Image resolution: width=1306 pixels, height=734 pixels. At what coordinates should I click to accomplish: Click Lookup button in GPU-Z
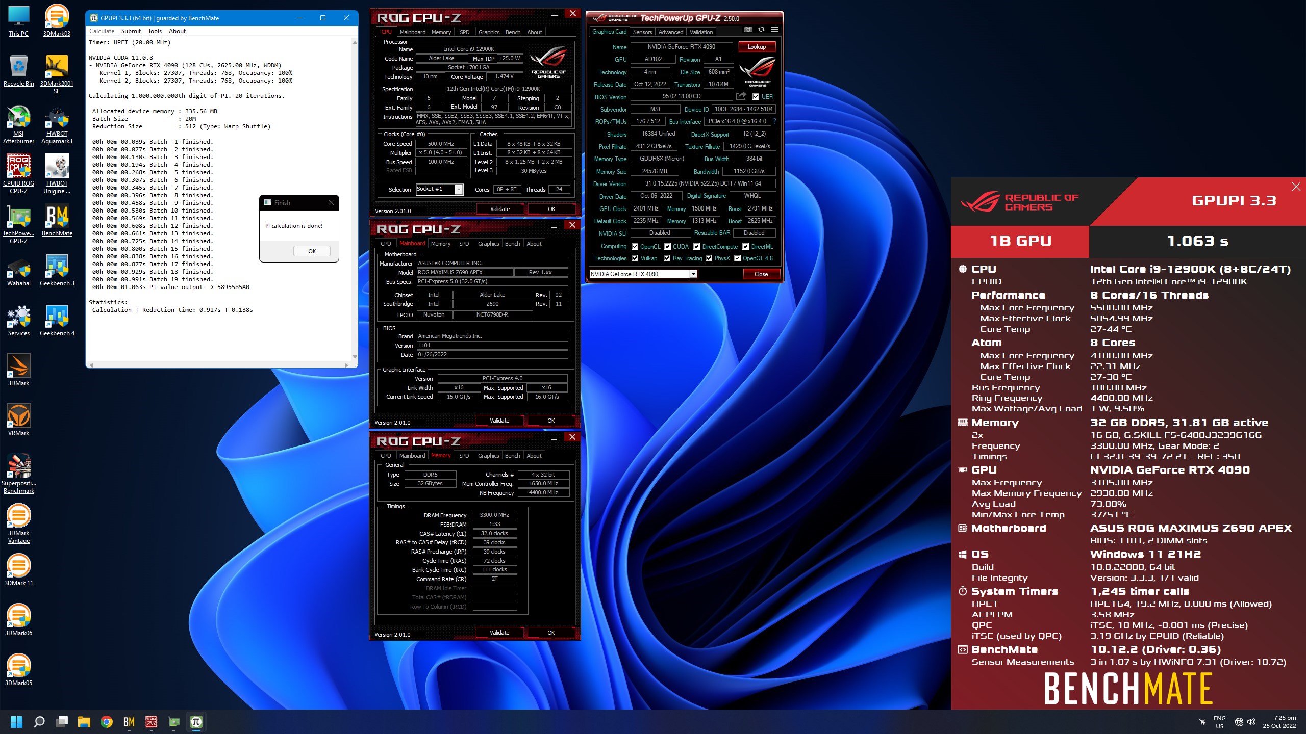click(x=757, y=47)
